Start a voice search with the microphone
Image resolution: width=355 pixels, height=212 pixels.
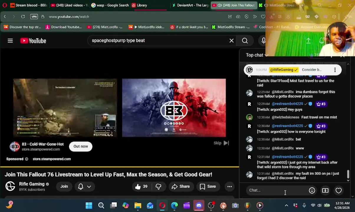click(x=263, y=41)
